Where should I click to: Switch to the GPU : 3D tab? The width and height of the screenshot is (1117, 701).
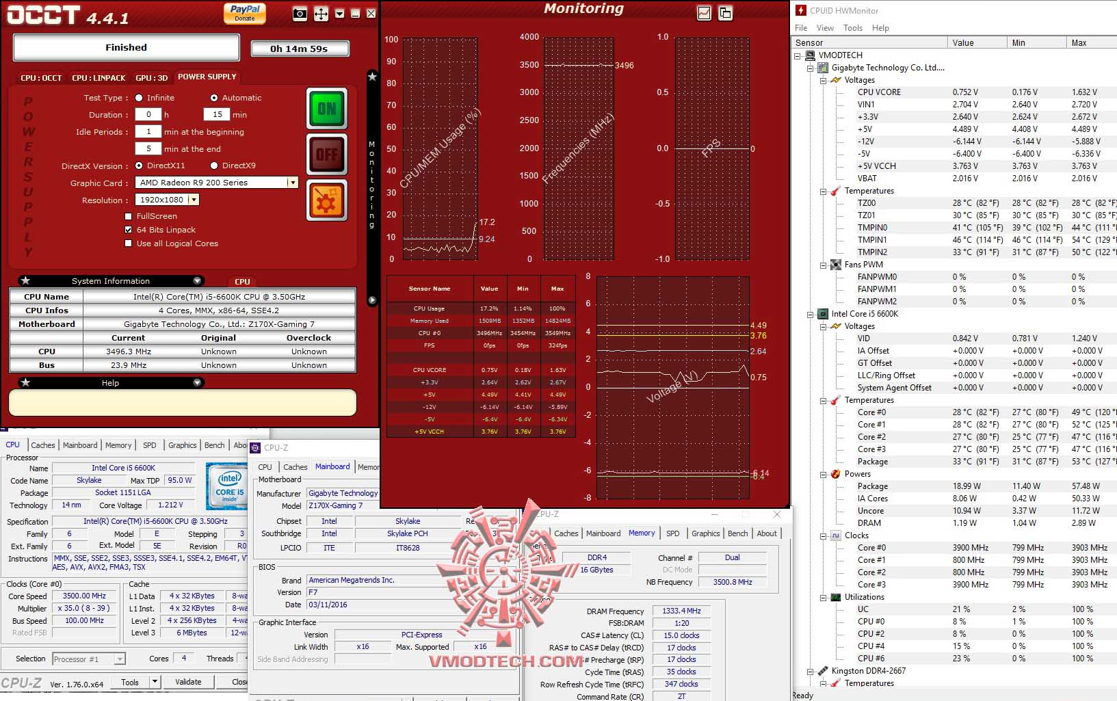click(151, 78)
